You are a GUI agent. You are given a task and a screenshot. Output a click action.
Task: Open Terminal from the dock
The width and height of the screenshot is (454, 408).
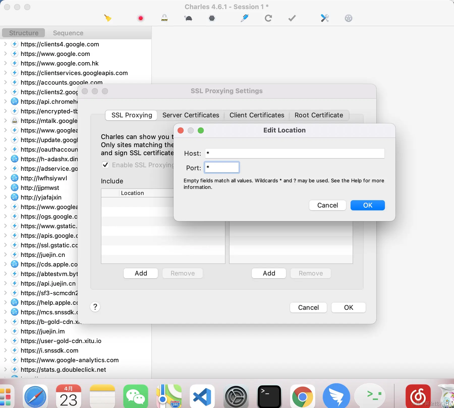pyautogui.click(x=269, y=396)
